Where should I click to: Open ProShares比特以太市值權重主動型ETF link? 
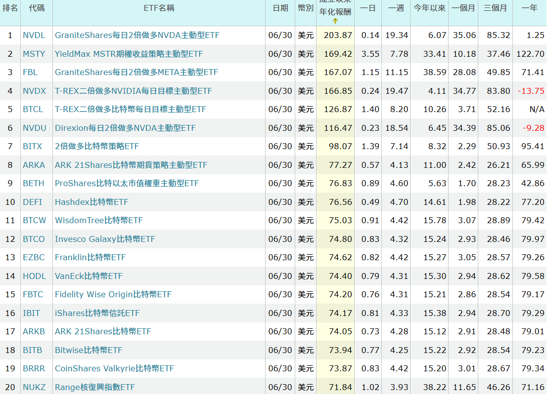(x=127, y=183)
